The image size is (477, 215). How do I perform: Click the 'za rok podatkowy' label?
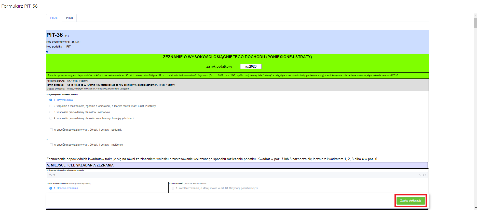pyautogui.click(x=219, y=66)
